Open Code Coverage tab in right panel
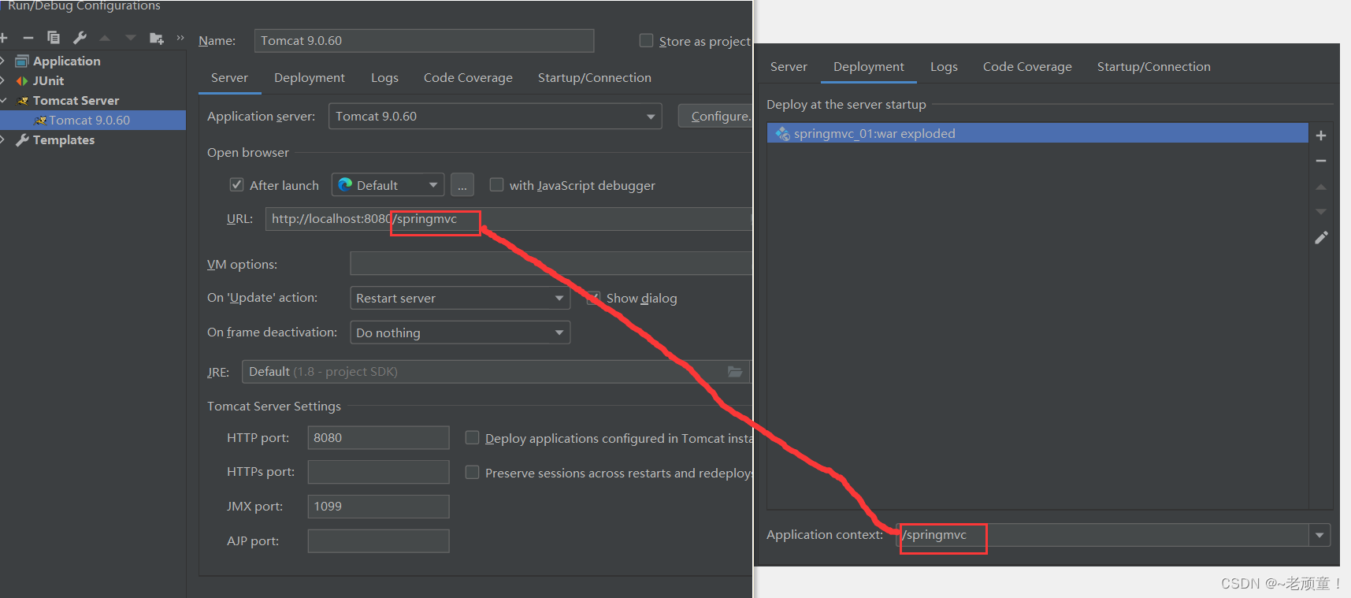1351x598 pixels. click(x=1027, y=66)
